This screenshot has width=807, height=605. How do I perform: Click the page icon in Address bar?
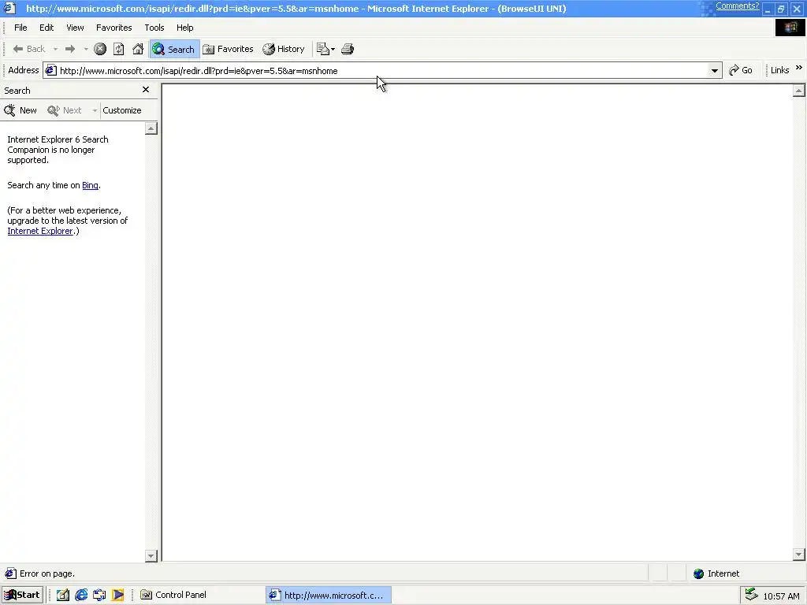(x=50, y=70)
